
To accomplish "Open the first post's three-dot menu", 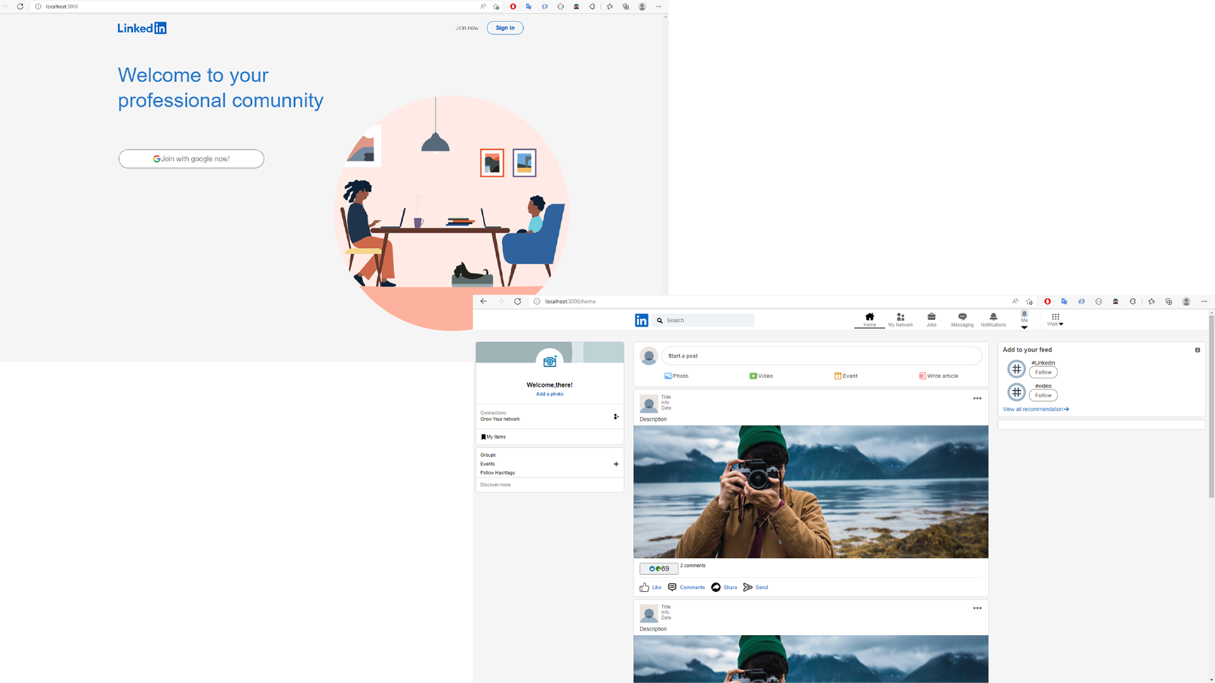I will click(977, 398).
